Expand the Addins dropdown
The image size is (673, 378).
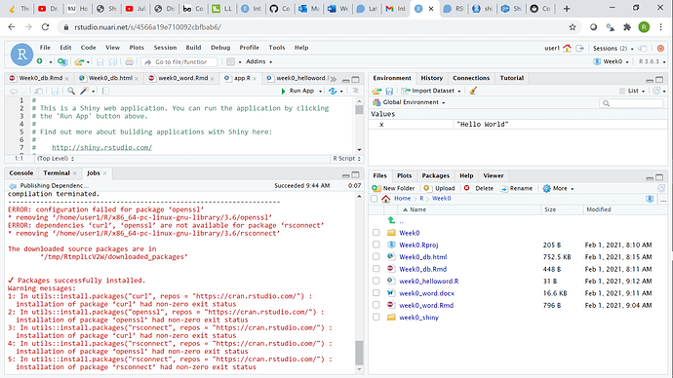[258, 61]
